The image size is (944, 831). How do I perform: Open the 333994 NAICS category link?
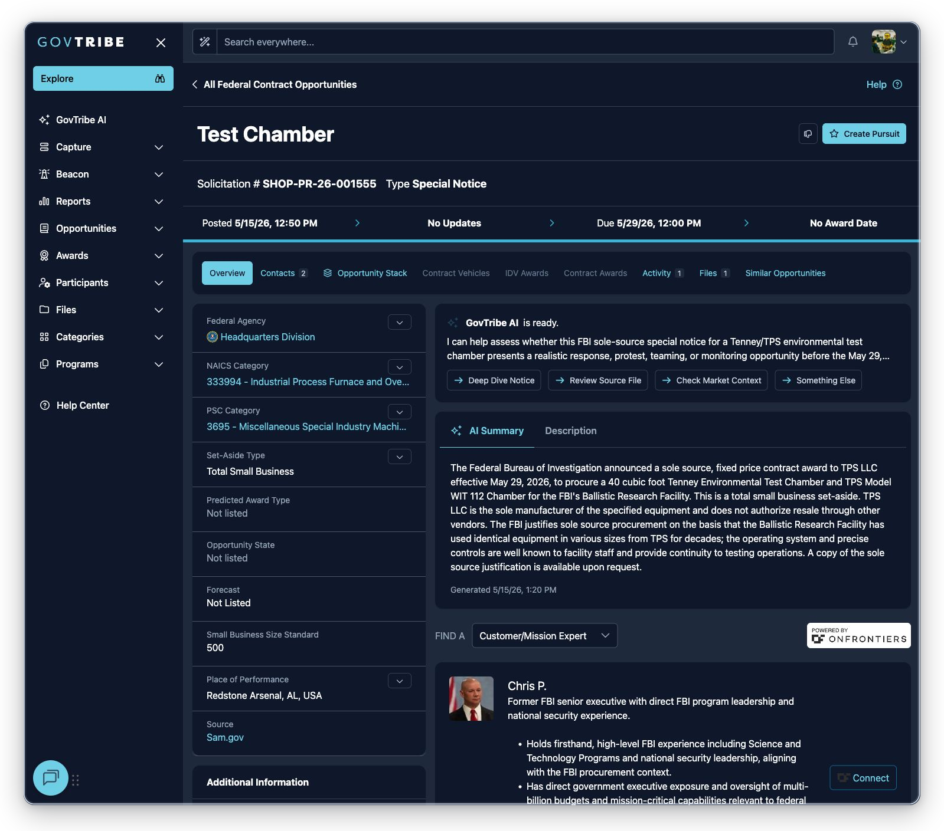tap(308, 382)
